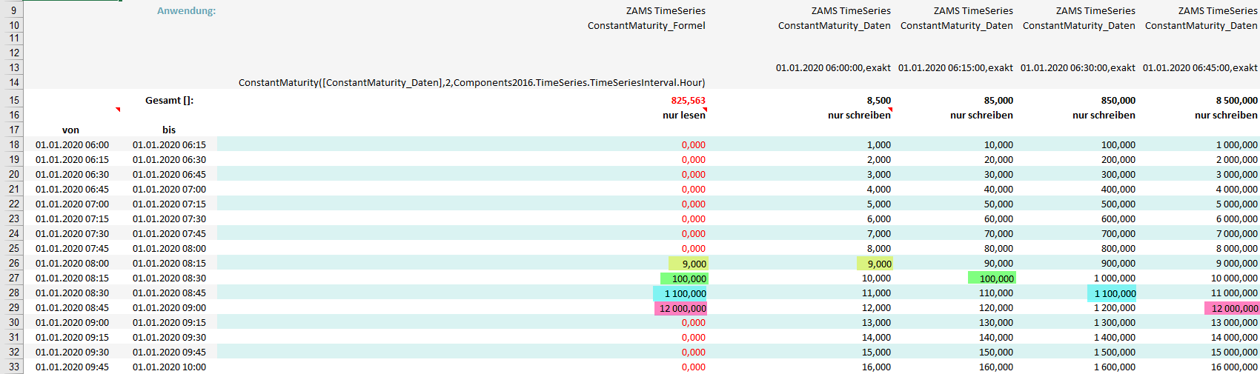Click the pink 12 000,000 cell in Formel column
The width and height of the screenshot is (1260, 374).
(x=682, y=308)
